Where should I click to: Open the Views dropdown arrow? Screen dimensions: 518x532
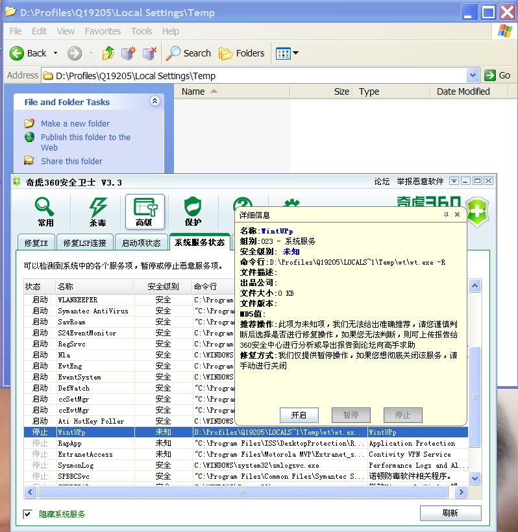click(x=295, y=53)
